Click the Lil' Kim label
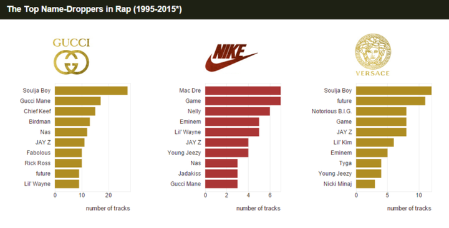This screenshot has width=449, height=228. pyautogui.click(x=342, y=143)
